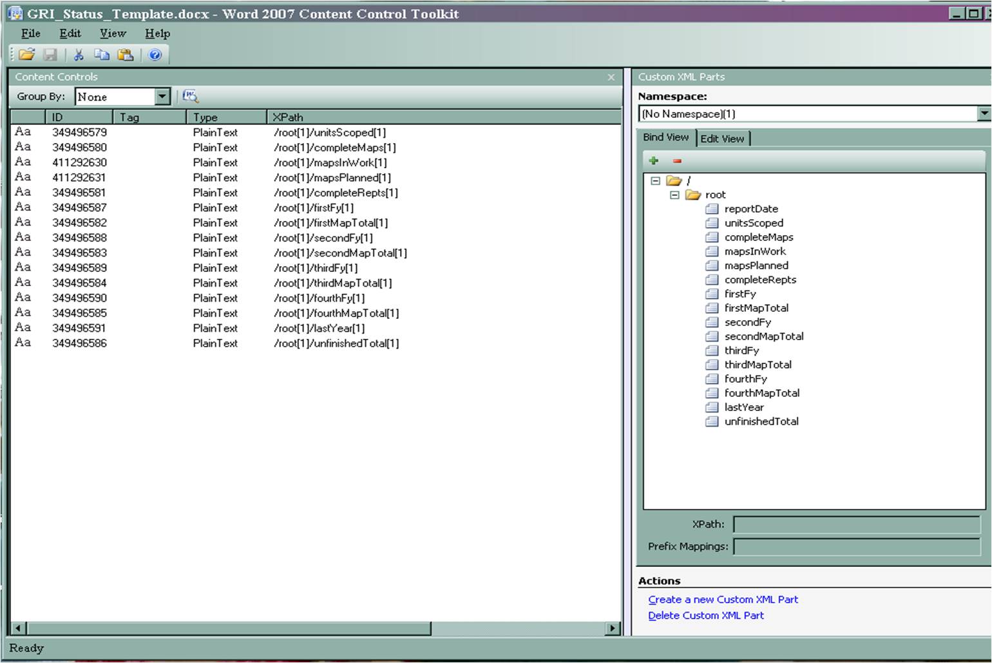Select row with ID 349496589
The width and height of the screenshot is (992, 663).
coord(316,267)
